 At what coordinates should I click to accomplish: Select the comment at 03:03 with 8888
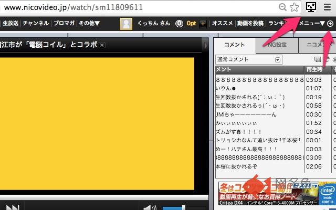coord(260,80)
